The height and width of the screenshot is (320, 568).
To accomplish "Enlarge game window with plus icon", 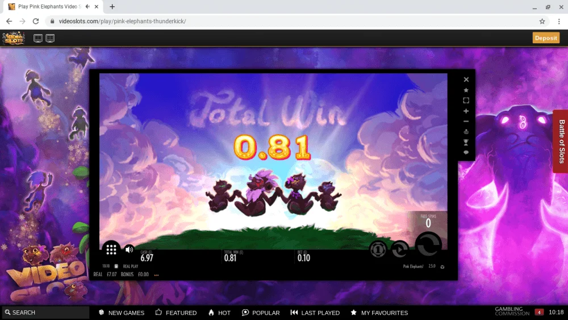I will pyautogui.click(x=466, y=111).
